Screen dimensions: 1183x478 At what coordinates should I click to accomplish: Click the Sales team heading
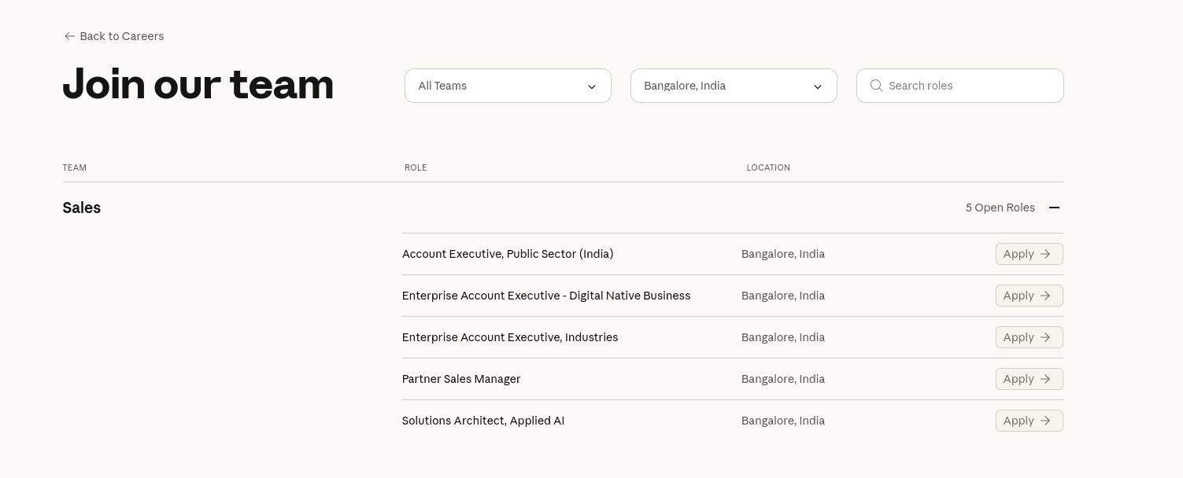tap(82, 208)
